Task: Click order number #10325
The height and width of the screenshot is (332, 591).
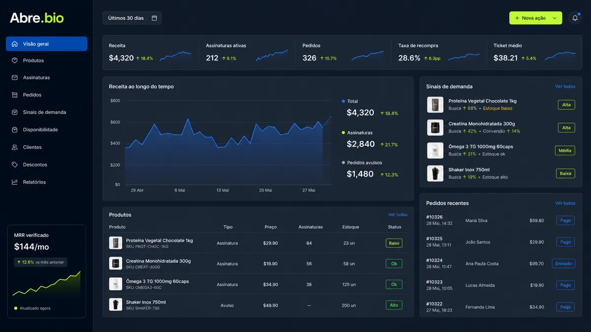Action: 434,239
